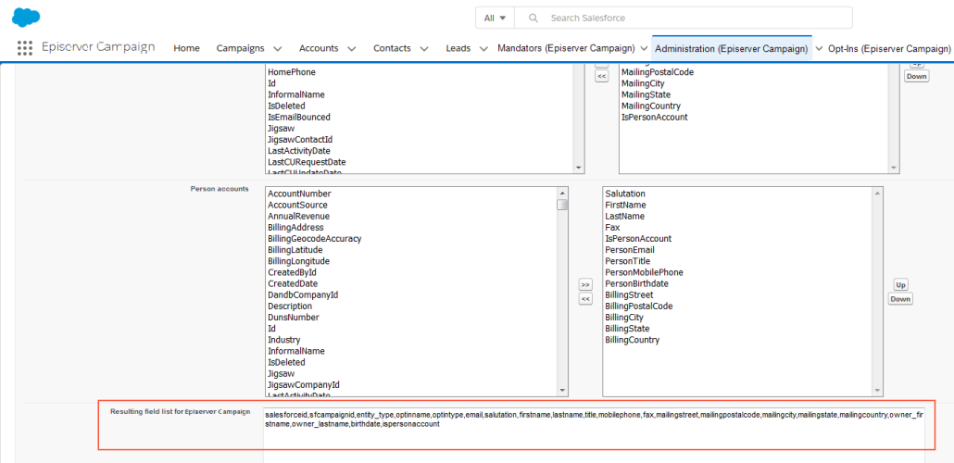Select BillingAddress in Person accounts available list
Image resolution: width=954 pixels, height=463 pixels.
[x=295, y=228]
